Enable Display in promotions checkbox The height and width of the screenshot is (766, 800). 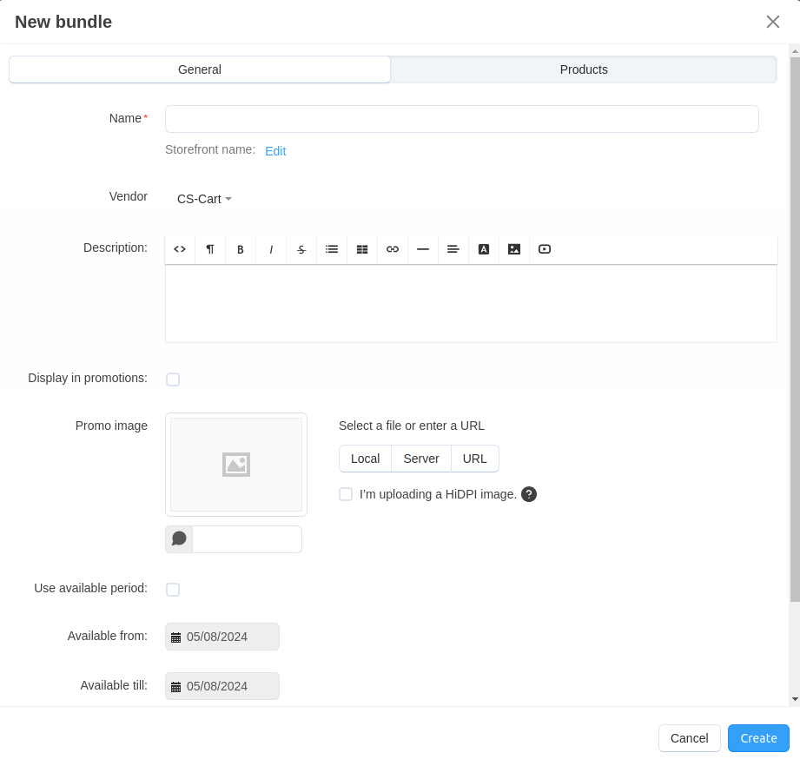pos(173,380)
